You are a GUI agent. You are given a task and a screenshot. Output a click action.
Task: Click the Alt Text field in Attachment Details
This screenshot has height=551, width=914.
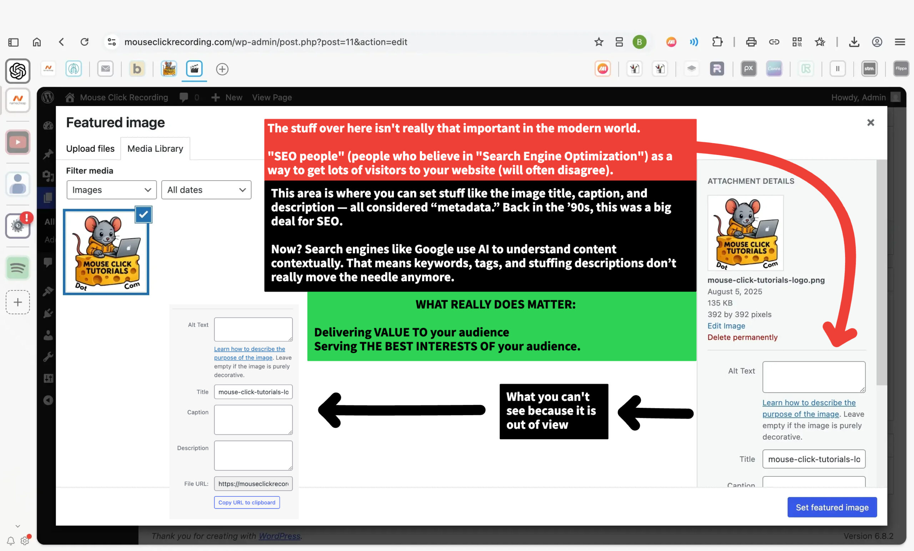pos(813,377)
